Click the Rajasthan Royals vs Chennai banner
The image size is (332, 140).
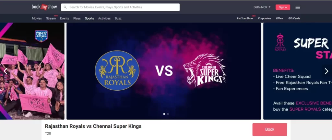pos(164,71)
